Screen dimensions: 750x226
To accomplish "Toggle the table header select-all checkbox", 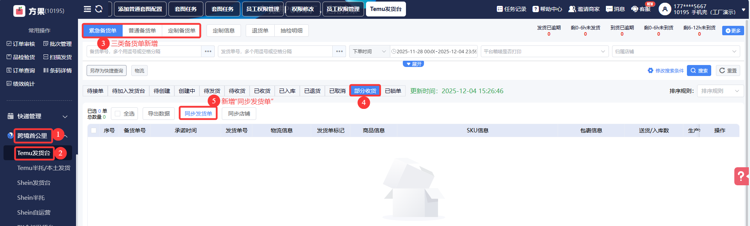I will [94, 130].
